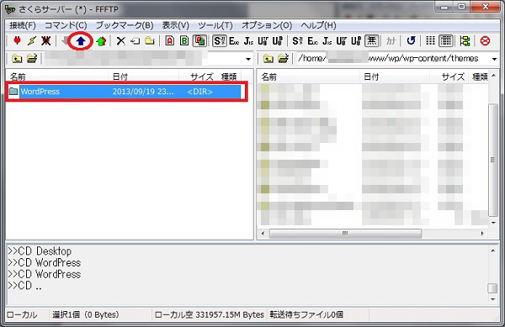Click the red connect plug icon
The width and height of the screenshot is (505, 327).
pyautogui.click(x=17, y=41)
